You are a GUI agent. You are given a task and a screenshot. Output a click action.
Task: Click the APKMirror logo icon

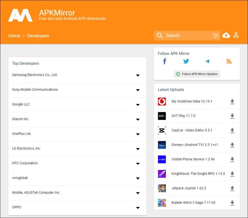[x=20, y=15]
